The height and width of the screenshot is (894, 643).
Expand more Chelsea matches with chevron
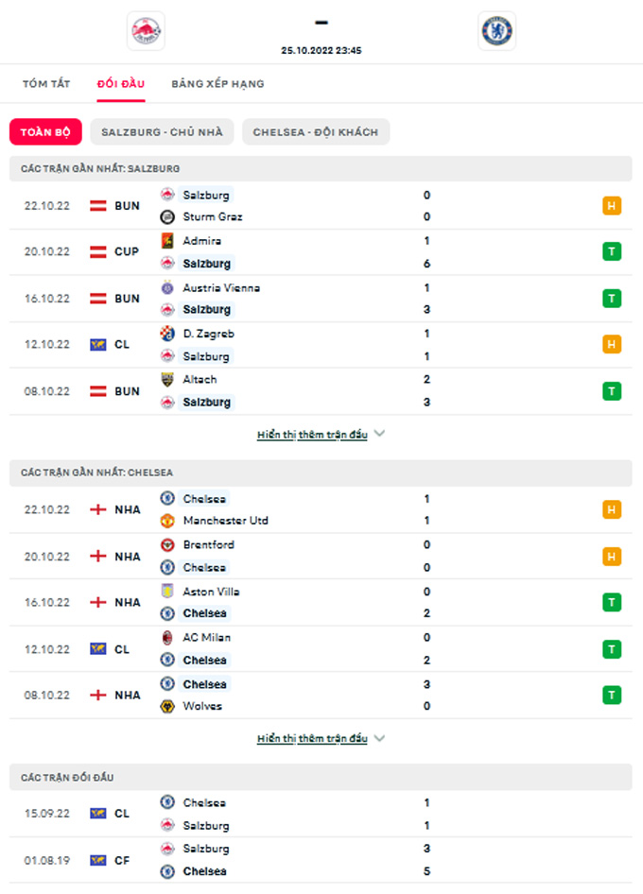tap(379, 739)
